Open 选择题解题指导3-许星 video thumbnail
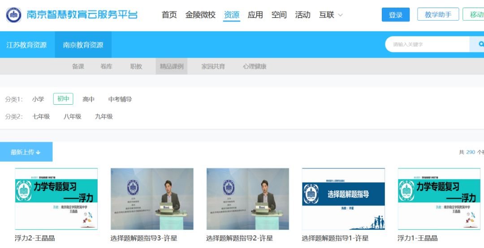The height and width of the screenshot is (248, 484). (152, 199)
